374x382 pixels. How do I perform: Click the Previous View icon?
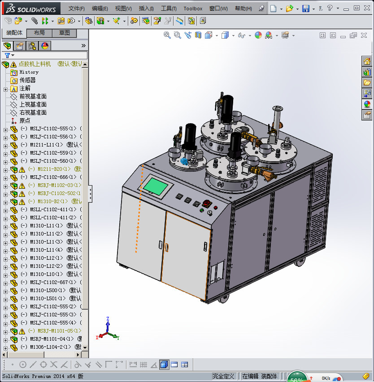(x=188, y=36)
